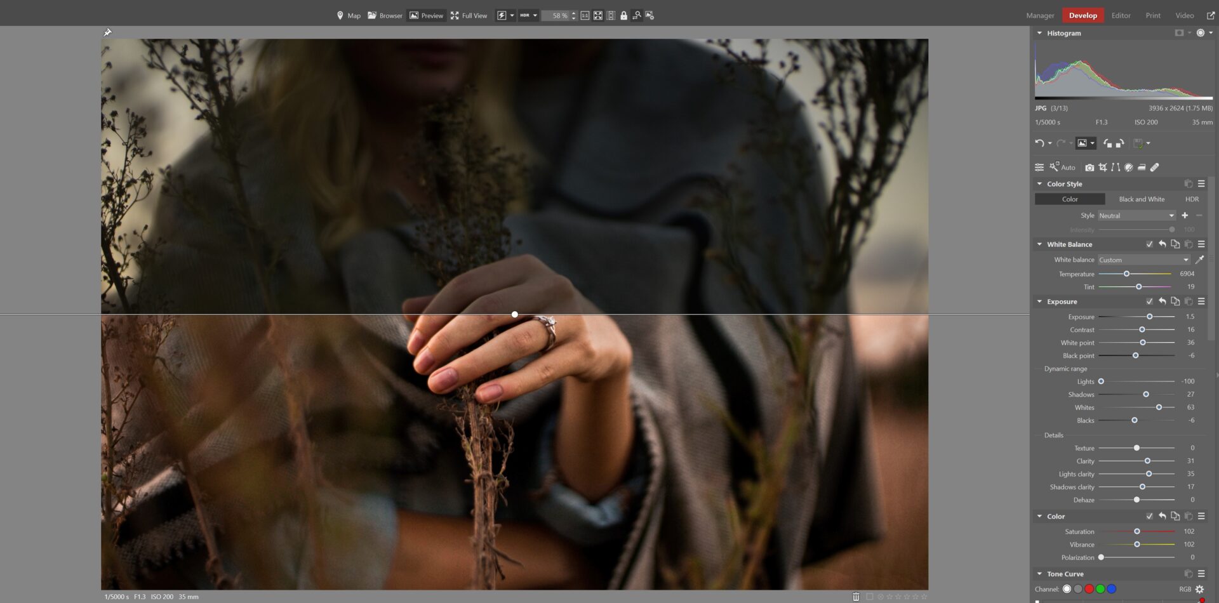Screen dimensions: 1219x603
Task: Select the blue tone curve channel
Action: click(x=1112, y=589)
